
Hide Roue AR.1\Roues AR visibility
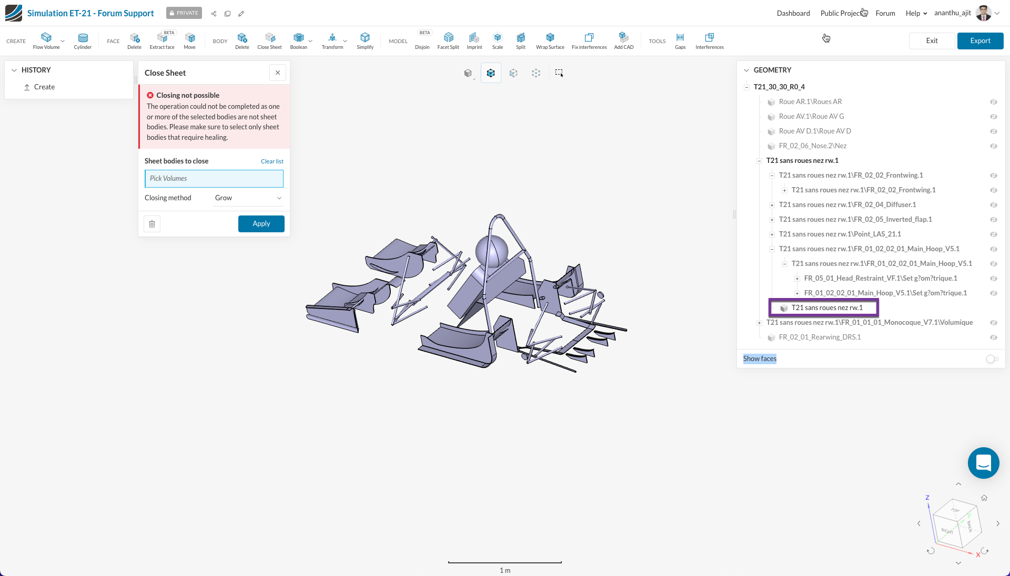click(x=994, y=102)
